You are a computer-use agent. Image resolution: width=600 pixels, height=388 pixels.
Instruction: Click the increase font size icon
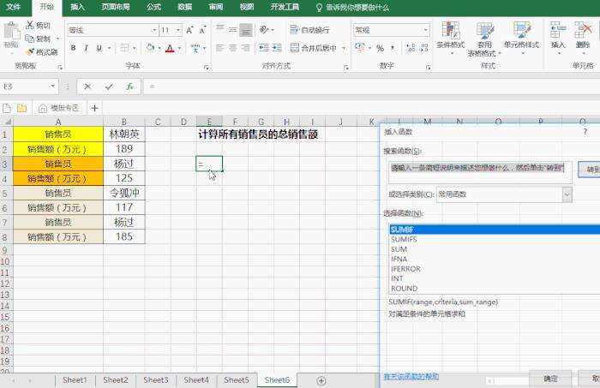(x=188, y=29)
